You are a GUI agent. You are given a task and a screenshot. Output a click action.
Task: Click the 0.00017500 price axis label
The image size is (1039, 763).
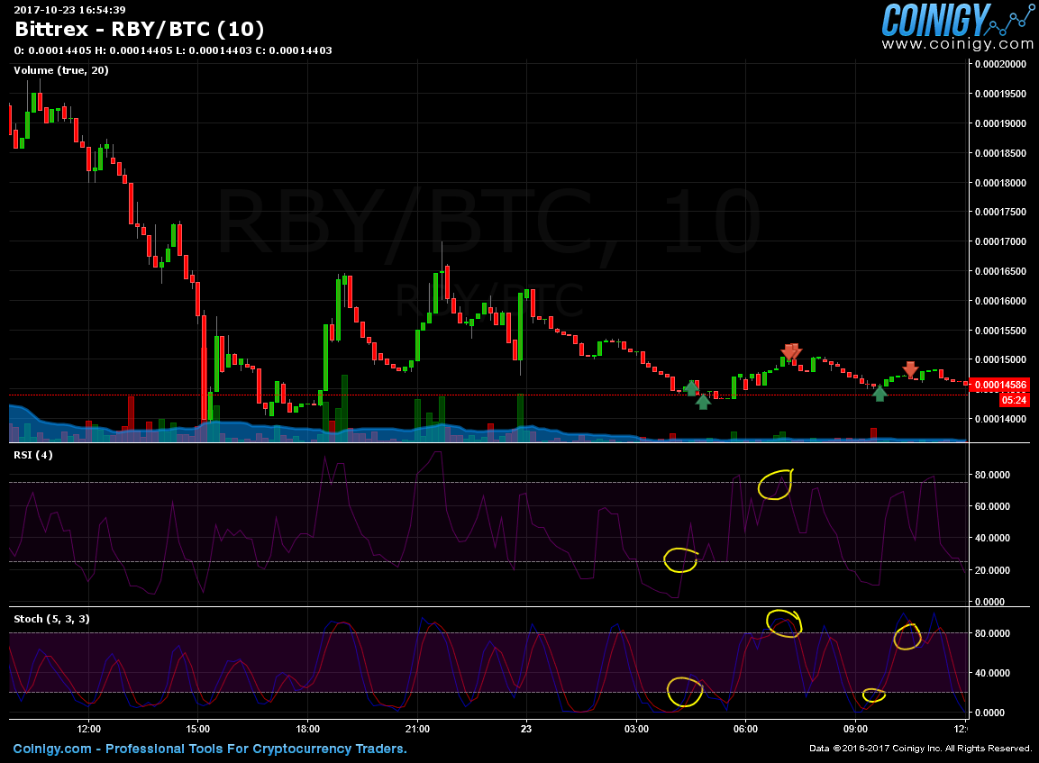click(x=1000, y=212)
